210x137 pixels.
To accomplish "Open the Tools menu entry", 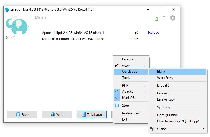I will [131, 77].
